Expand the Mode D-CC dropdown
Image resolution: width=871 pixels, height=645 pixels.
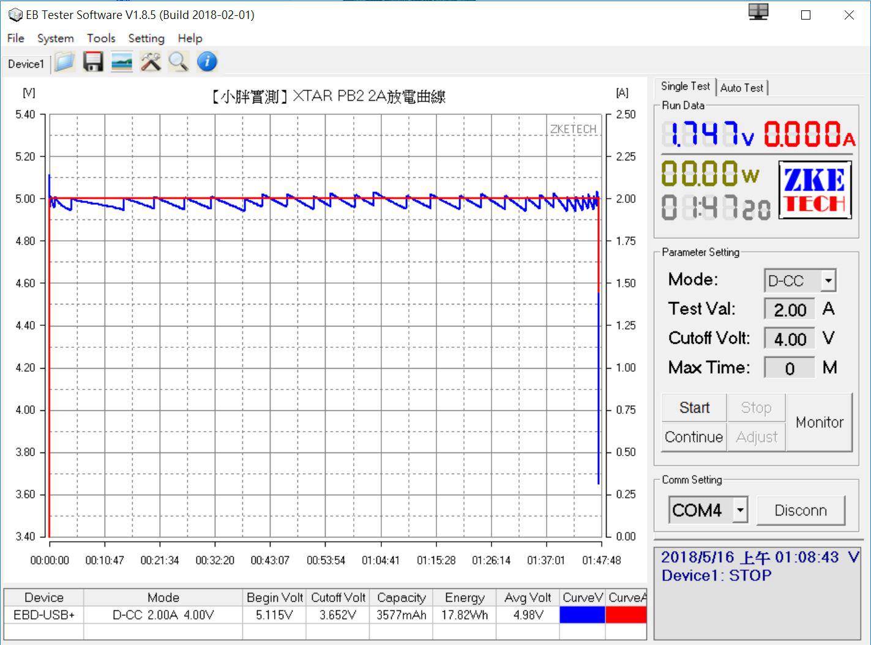coord(828,281)
